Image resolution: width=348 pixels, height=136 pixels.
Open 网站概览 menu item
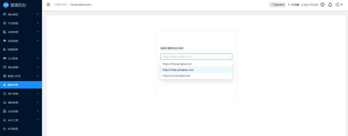21,14
